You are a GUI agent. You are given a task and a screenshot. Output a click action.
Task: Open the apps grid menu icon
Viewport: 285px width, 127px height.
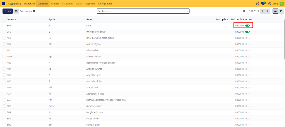pyautogui.click(x=3, y=4)
